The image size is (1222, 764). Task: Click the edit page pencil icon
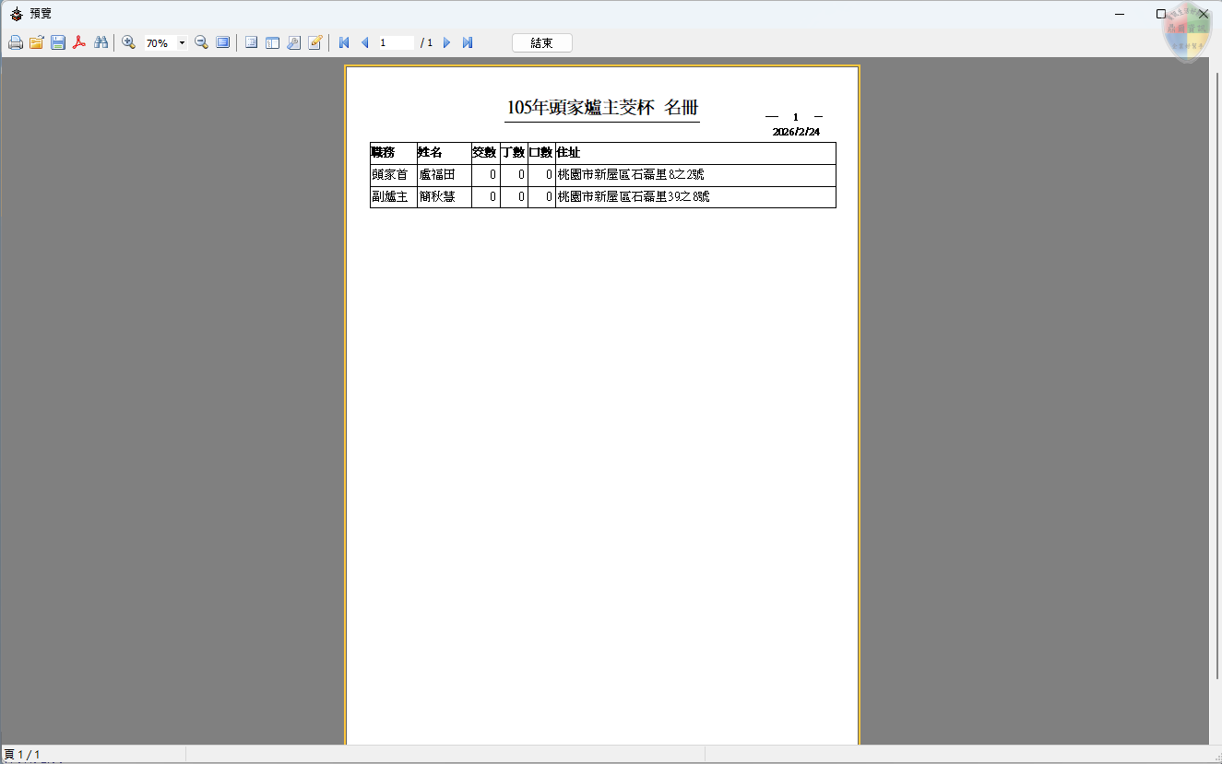point(315,42)
